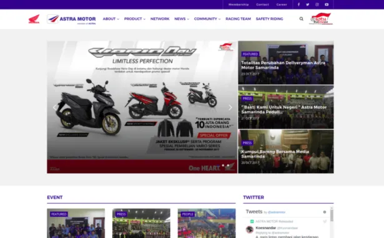Open article Bakti Kami Untuk Negeri
Image resolution: width=384 pixels, height=238 pixels.
pyautogui.click(x=284, y=110)
